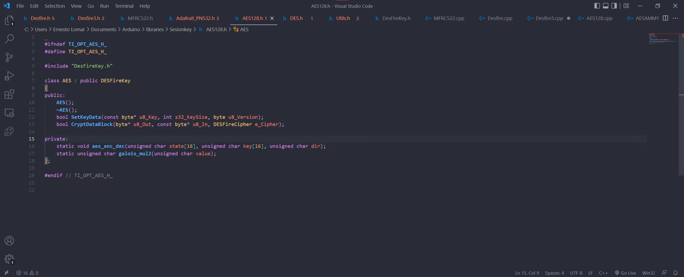Image resolution: width=684 pixels, height=277 pixels.
Task: Expand the Sesionkey breadcrumb folder
Action: 180,29
